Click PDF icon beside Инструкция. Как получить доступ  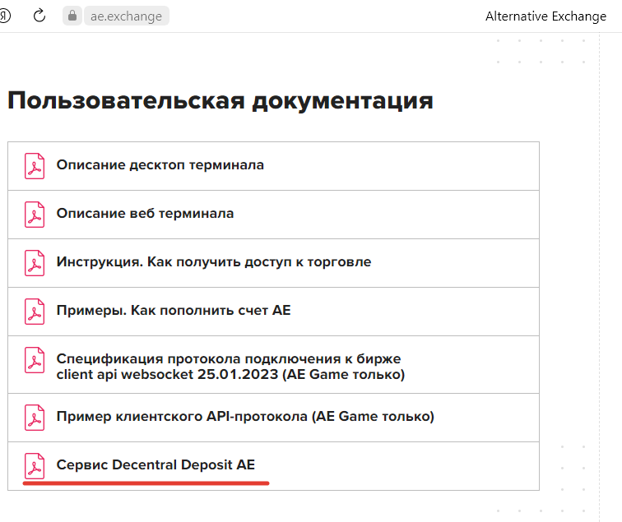(x=35, y=263)
